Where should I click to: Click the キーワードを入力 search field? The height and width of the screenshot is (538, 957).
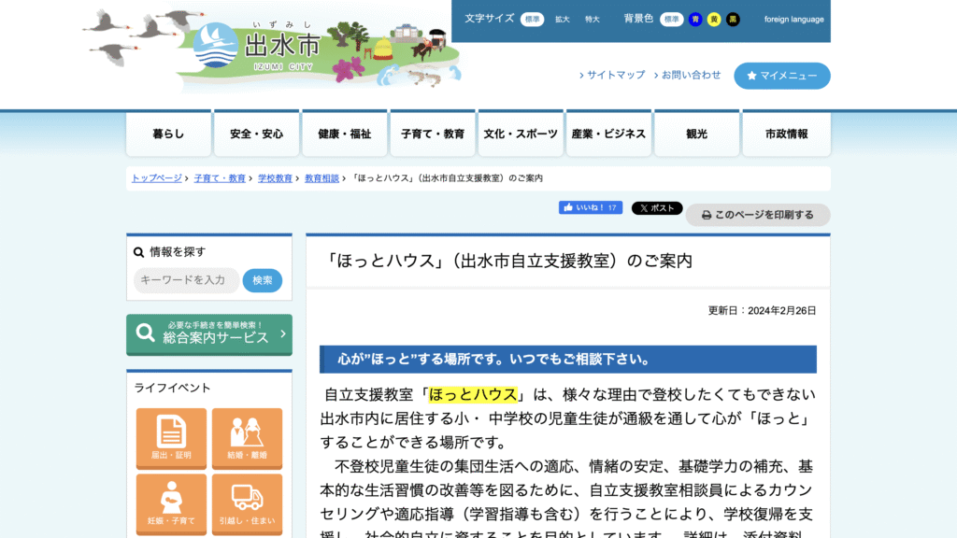(x=185, y=280)
